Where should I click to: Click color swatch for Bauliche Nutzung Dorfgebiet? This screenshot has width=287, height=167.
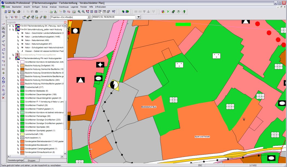[22, 66]
